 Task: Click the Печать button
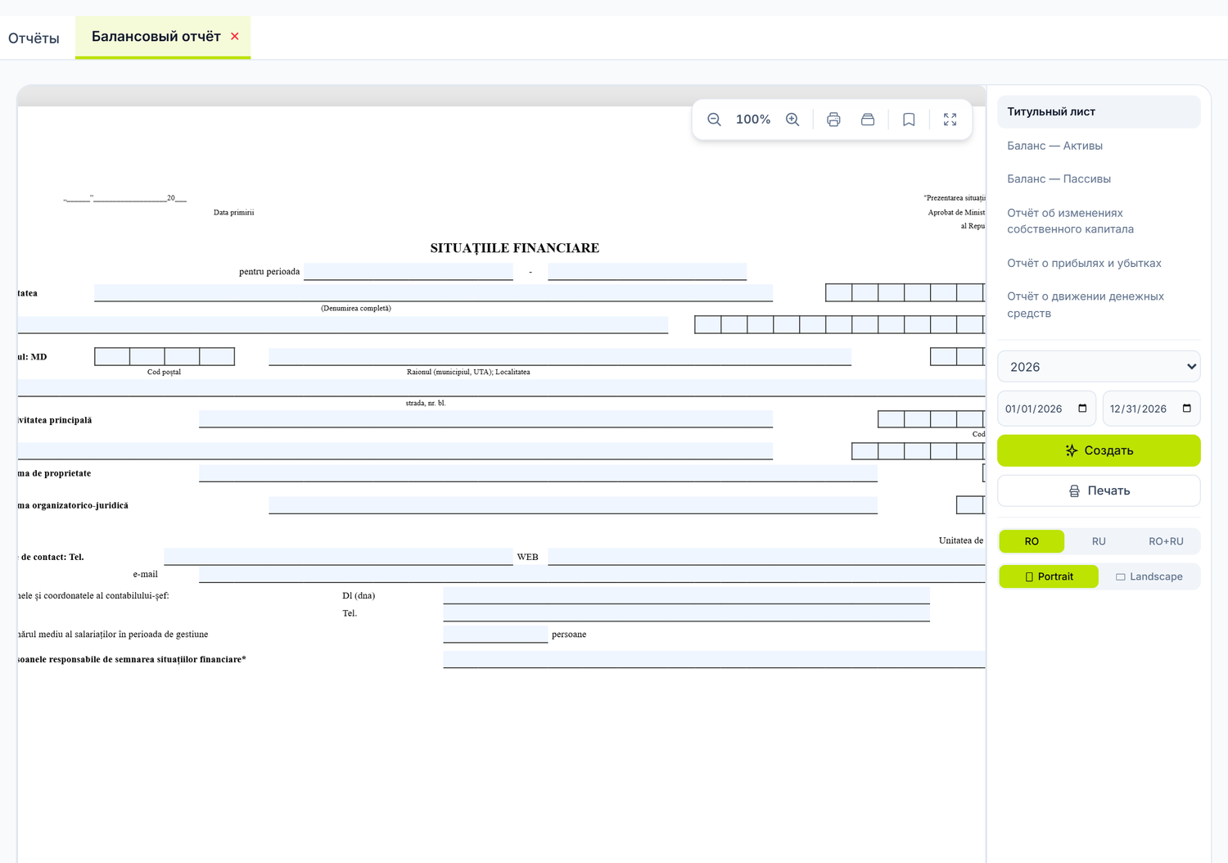pyautogui.click(x=1099, y=490)
